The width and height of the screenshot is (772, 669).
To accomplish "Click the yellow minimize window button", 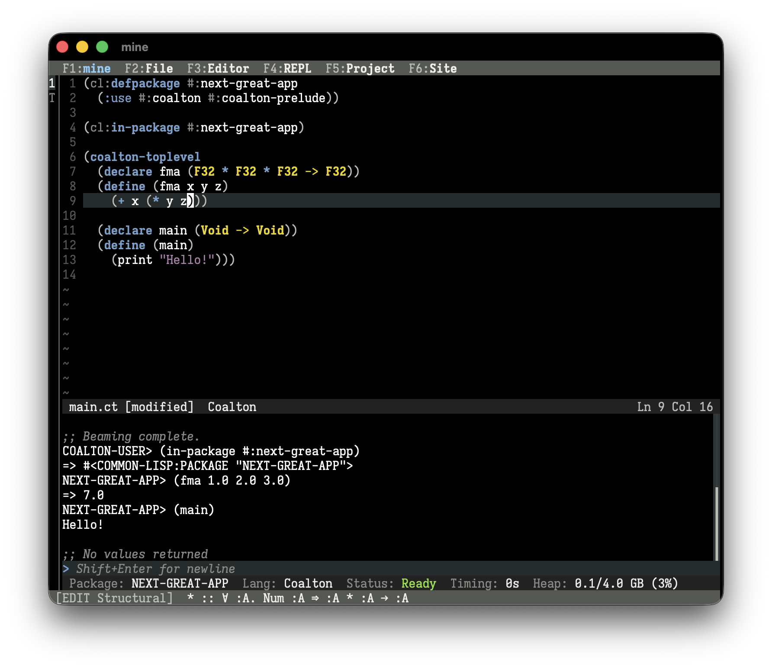I will (82, 47).
